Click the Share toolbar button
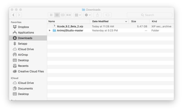 pos(97,15)
